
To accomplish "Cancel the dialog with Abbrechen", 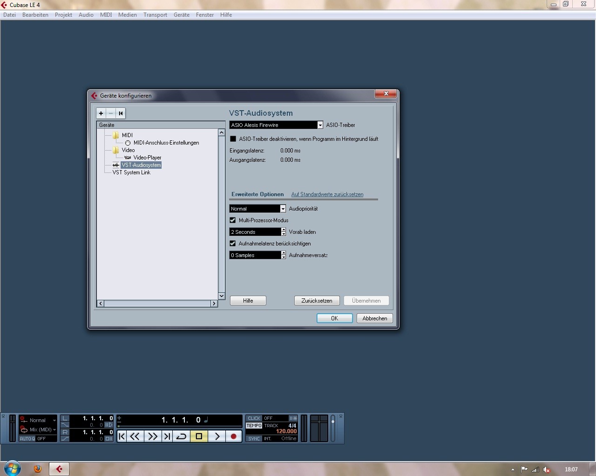I will [x=375, y=318].
